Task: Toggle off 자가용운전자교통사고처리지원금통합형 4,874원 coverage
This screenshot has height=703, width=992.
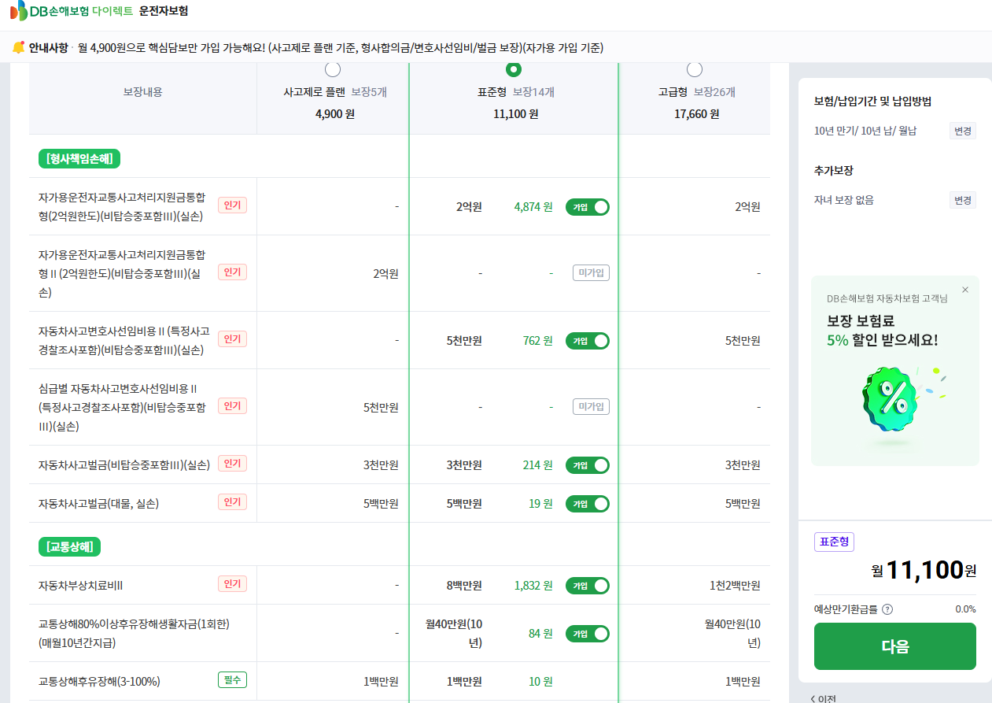Action: click(x=588, y=207)
